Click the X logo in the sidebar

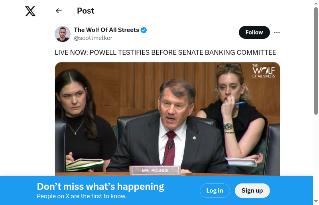(x=30, y=11)
